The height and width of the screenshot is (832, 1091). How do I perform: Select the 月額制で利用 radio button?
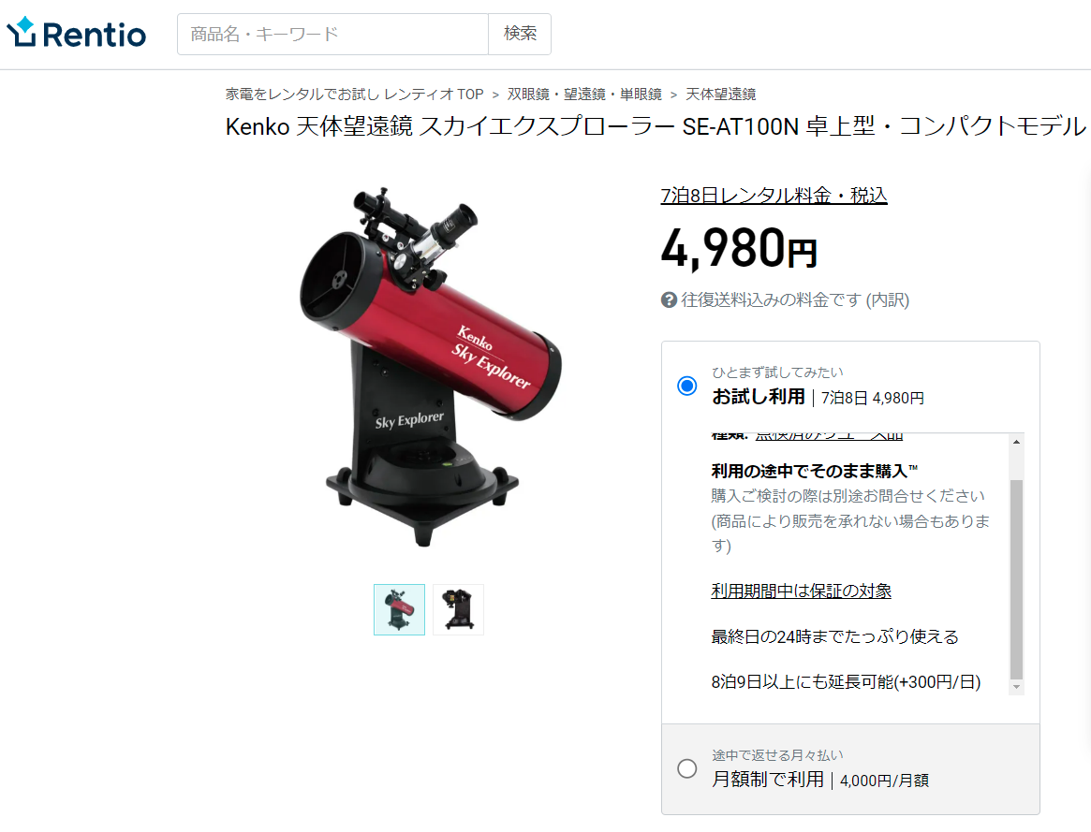(x=686, y=768)
